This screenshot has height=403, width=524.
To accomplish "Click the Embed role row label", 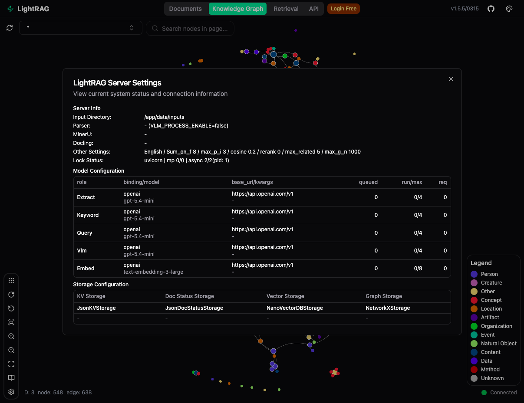I will pyautogui.click(x=86, y=269).
